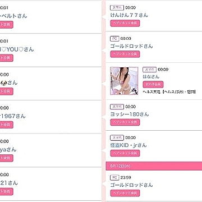Image resolution: width=202 pixels, height=202 pixels.
Task: Click the スマホ badge beside はなさん
Action: [x=149, y=70]
